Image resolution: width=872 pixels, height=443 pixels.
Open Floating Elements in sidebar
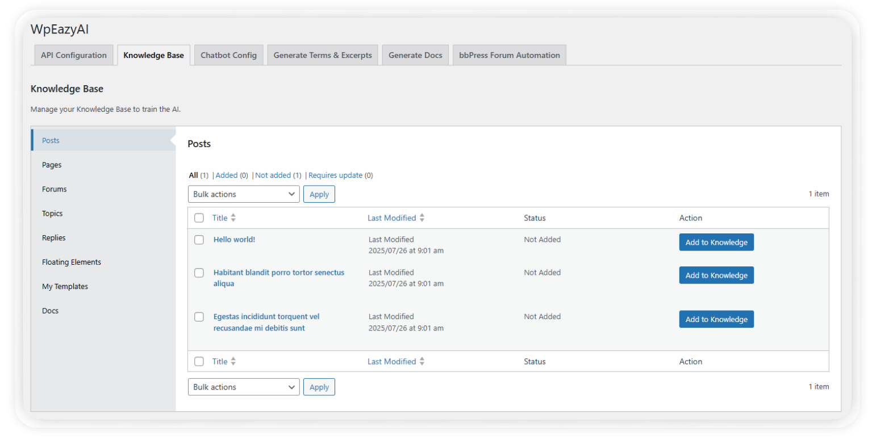tap(72, 262)
